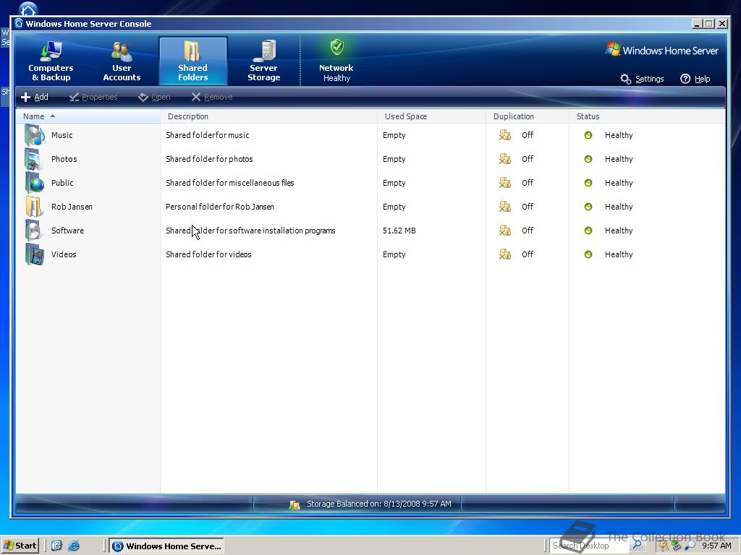This screenshot has height=555, width=741.
Task: Switch to User Accounts tab
Action: (x=122, y=61)
